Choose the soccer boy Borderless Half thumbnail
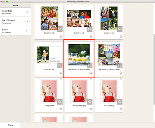155x128 pixels. click(x=49, y=55)
